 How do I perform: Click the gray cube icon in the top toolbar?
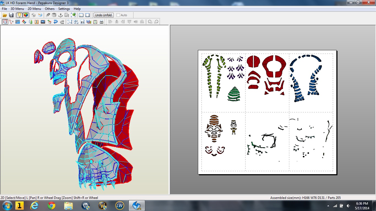(x=34, y=15)
